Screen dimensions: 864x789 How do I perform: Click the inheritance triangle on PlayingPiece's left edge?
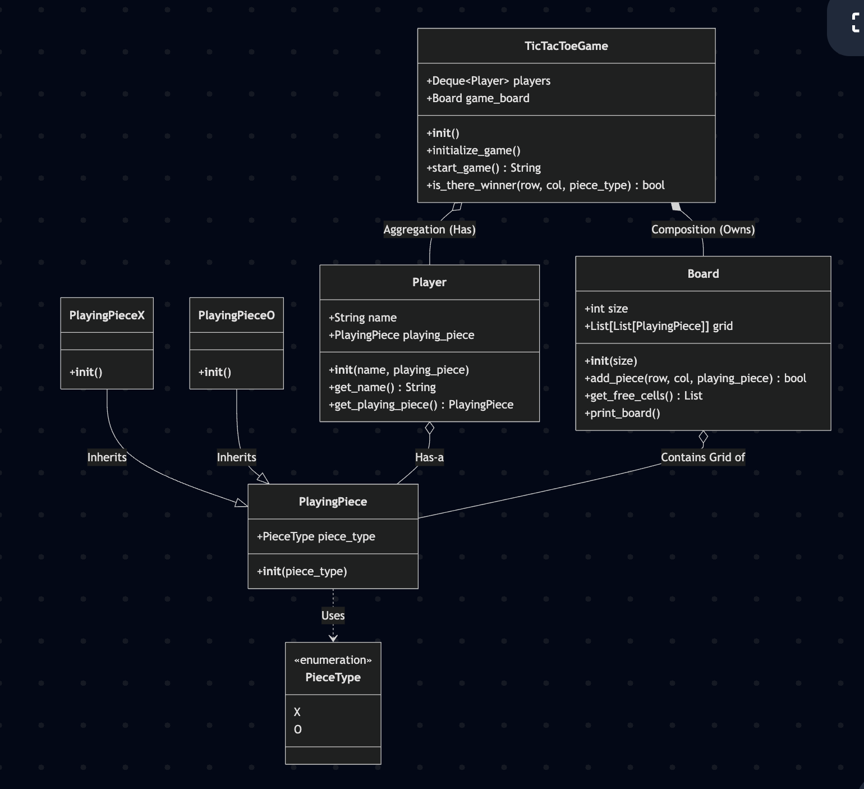[241, 503]
